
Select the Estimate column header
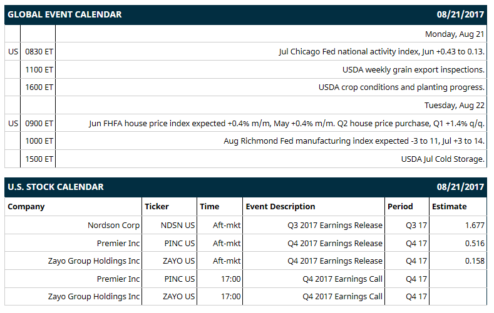450,206
